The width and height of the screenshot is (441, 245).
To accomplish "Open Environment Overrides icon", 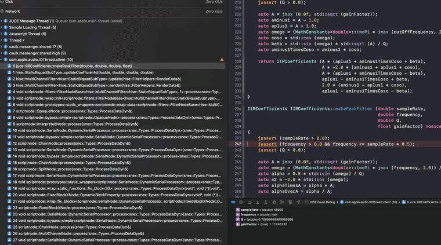I will [290, 202].
